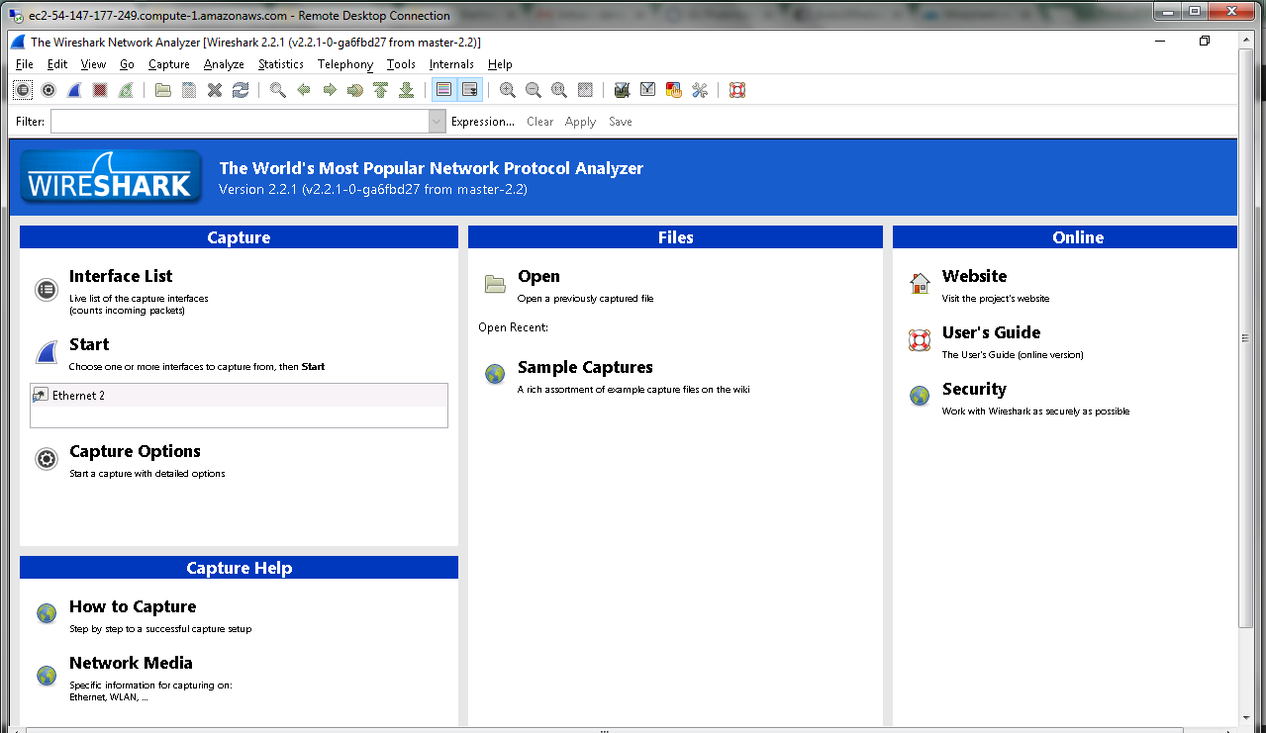Toggle auto scroll in live capture

click(x=469, y=90)
